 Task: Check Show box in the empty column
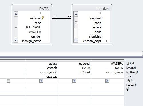(x=8, y=81)
